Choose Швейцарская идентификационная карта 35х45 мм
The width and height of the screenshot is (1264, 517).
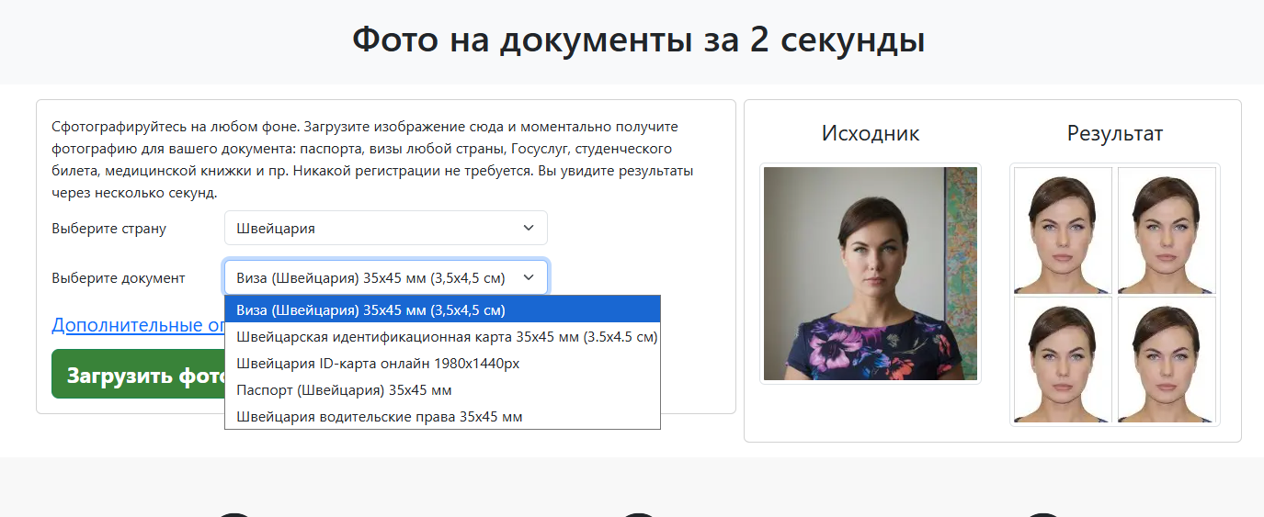(x=442, y=337)
